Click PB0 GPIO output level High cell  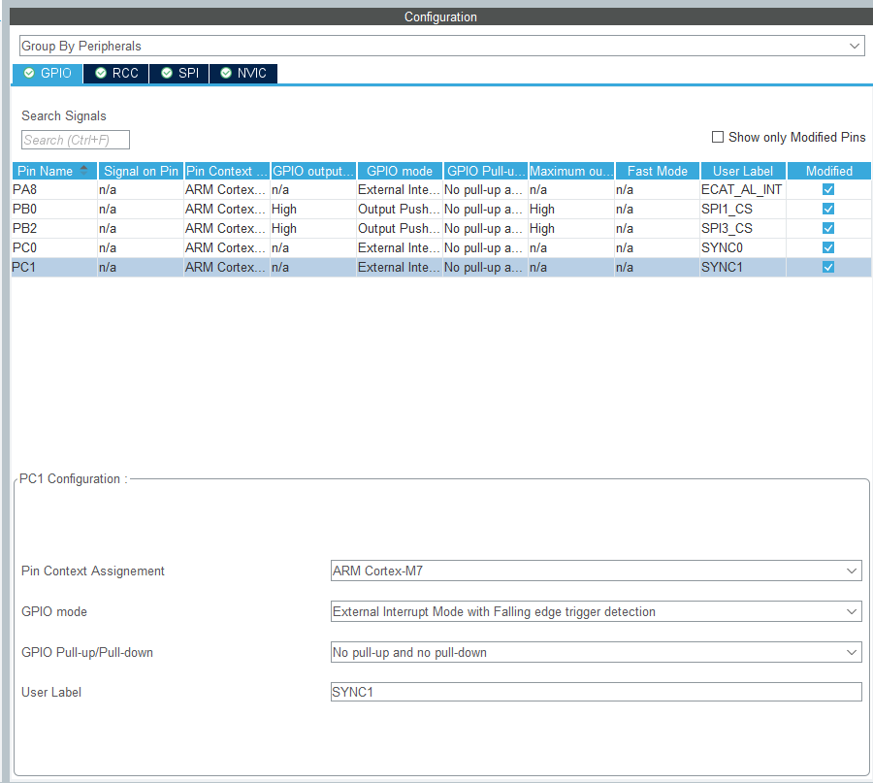[313, 209]
